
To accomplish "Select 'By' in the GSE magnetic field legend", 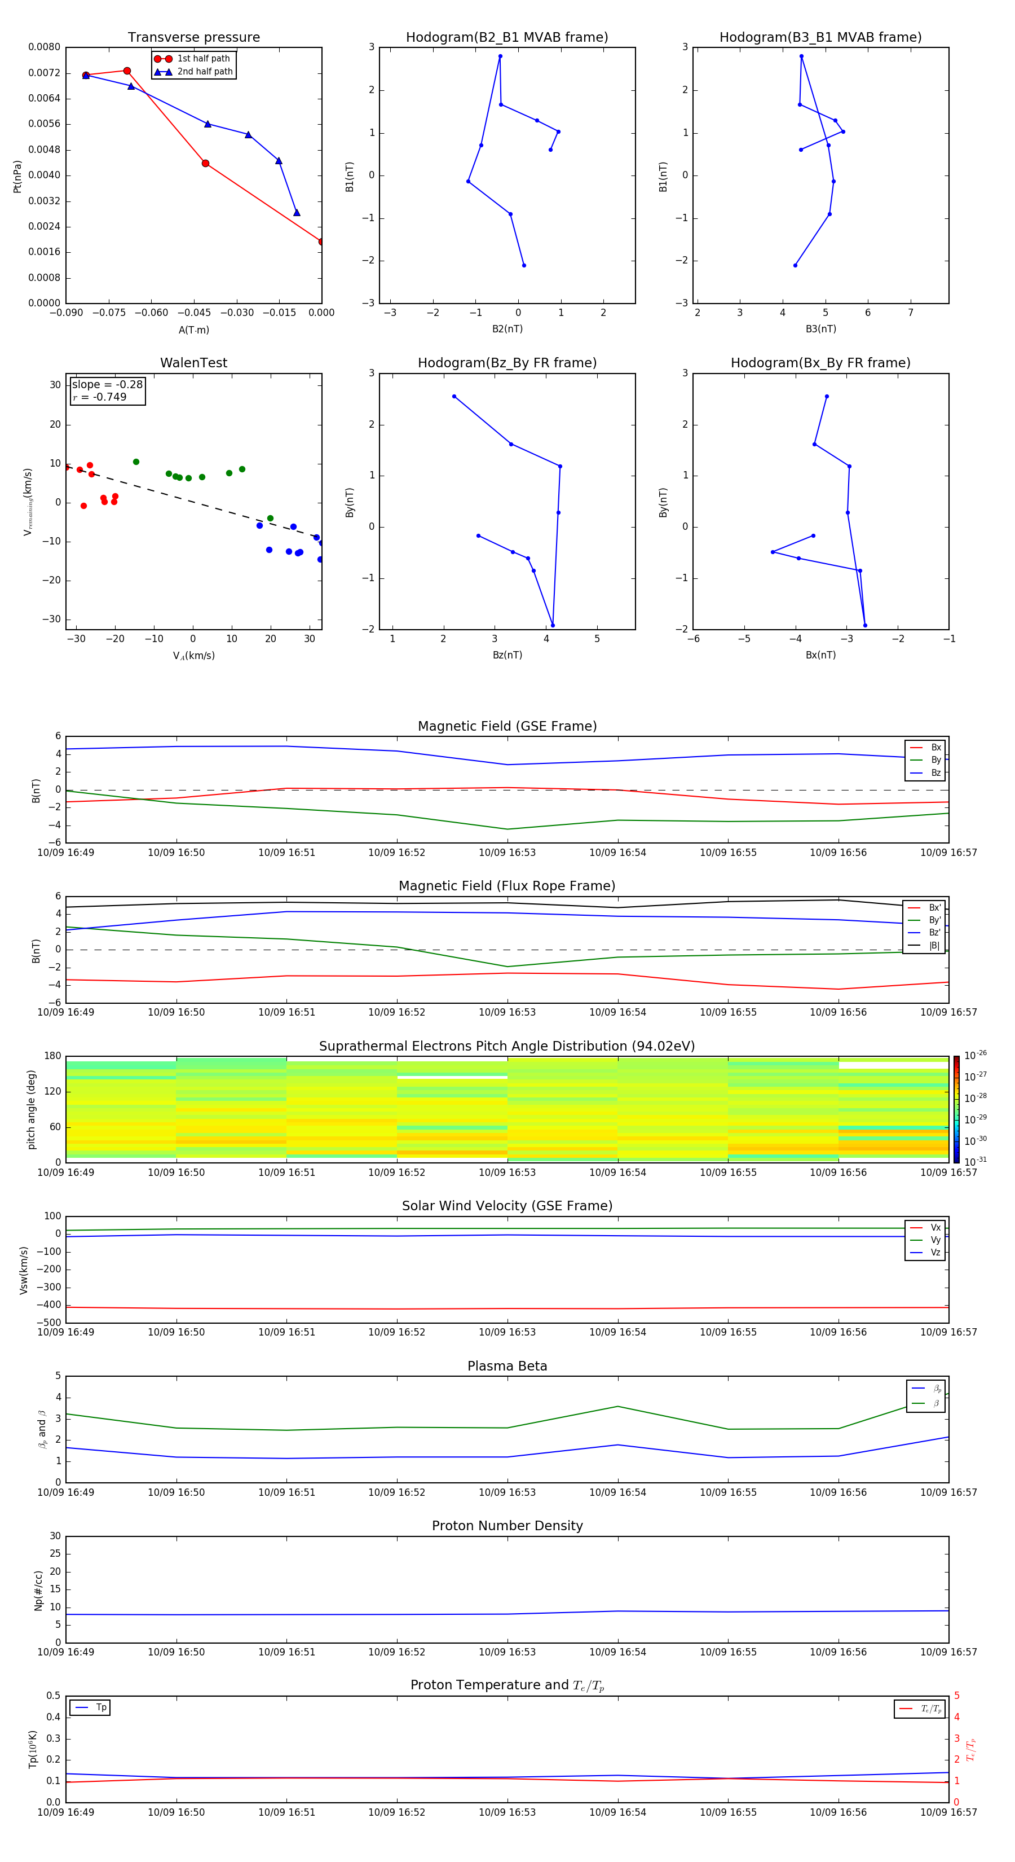I will click(925, 761).
